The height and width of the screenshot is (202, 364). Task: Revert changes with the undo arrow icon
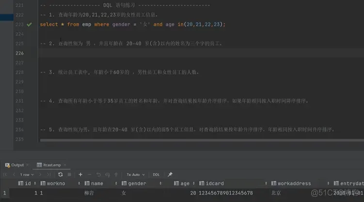98,174
